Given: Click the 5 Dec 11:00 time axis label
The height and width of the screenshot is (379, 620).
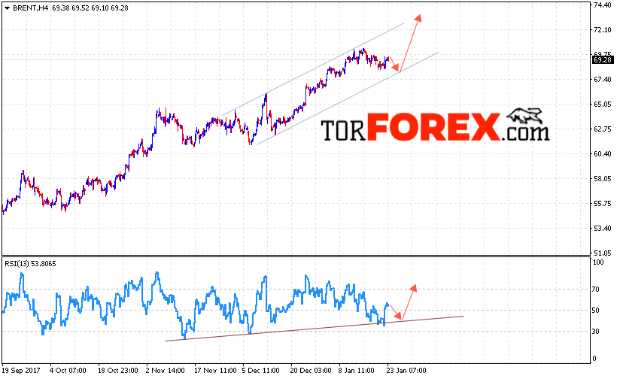Looking at the screenshot, I should 261,371.
